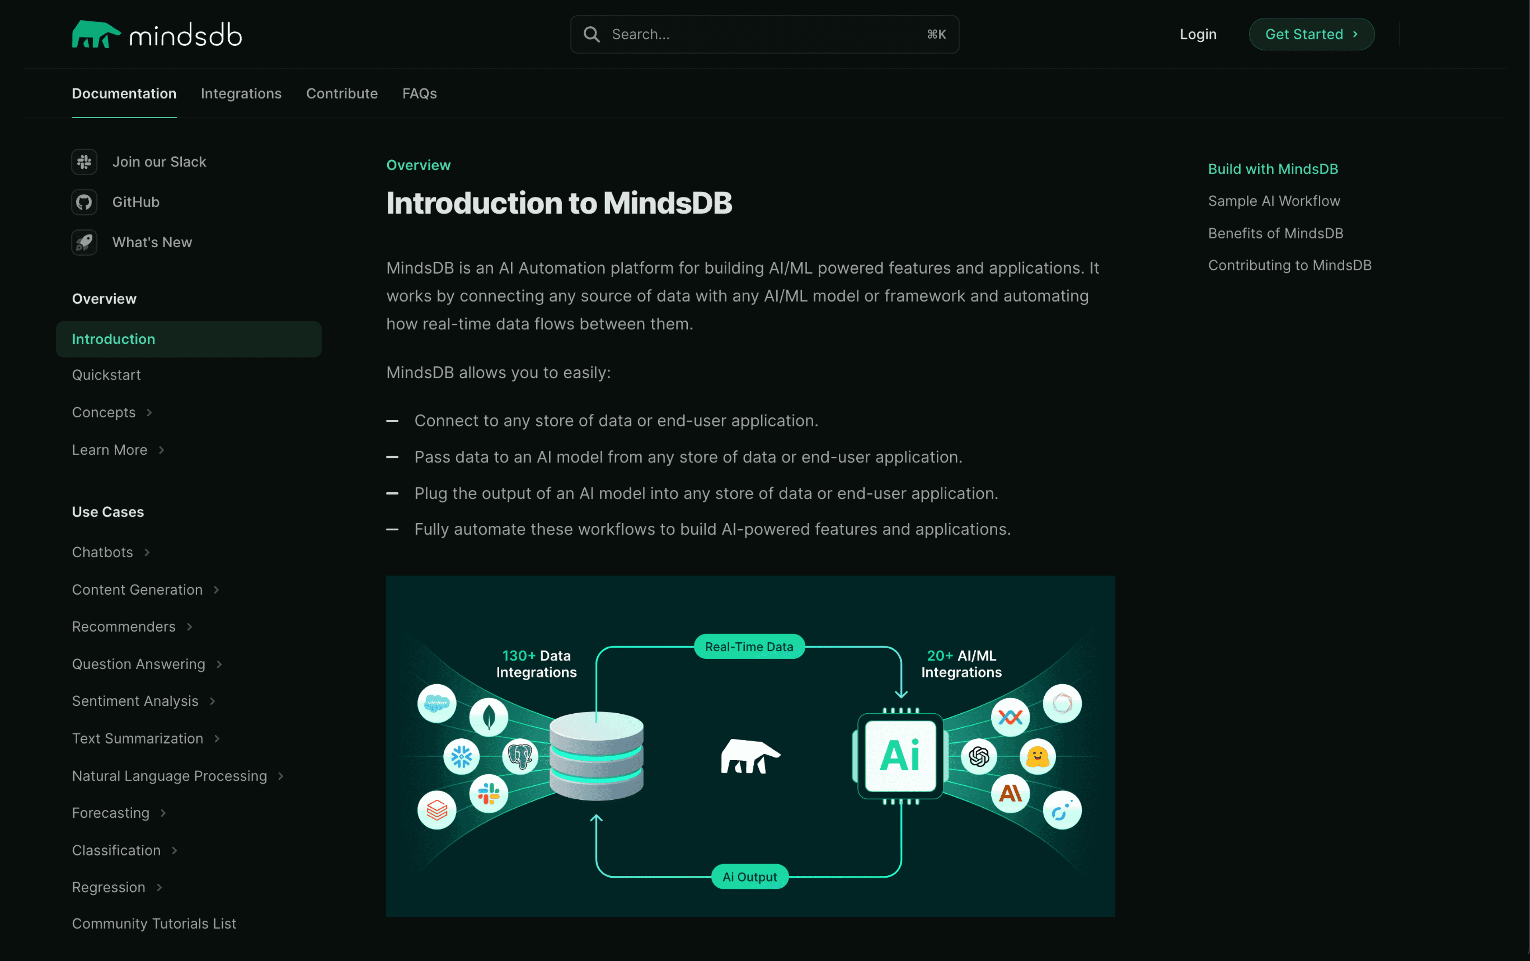Click the Databricks logo in the diagram
1530x961 pixels.
click(437, 810)
